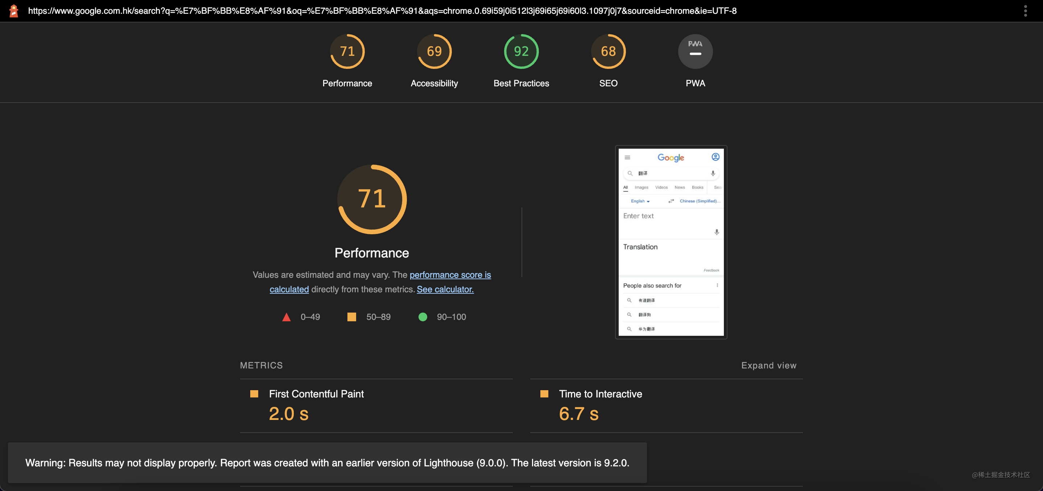Viewport: 1043px width, 491px height.
Task: Jump to SEO score gauge 68
Action: pos(608,51)
